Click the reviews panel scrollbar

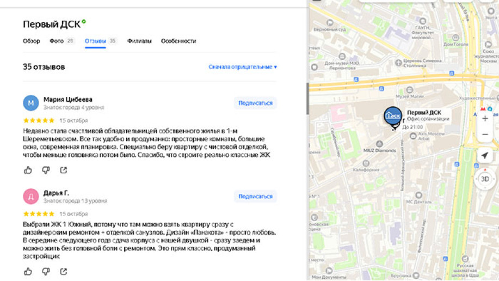307,99
